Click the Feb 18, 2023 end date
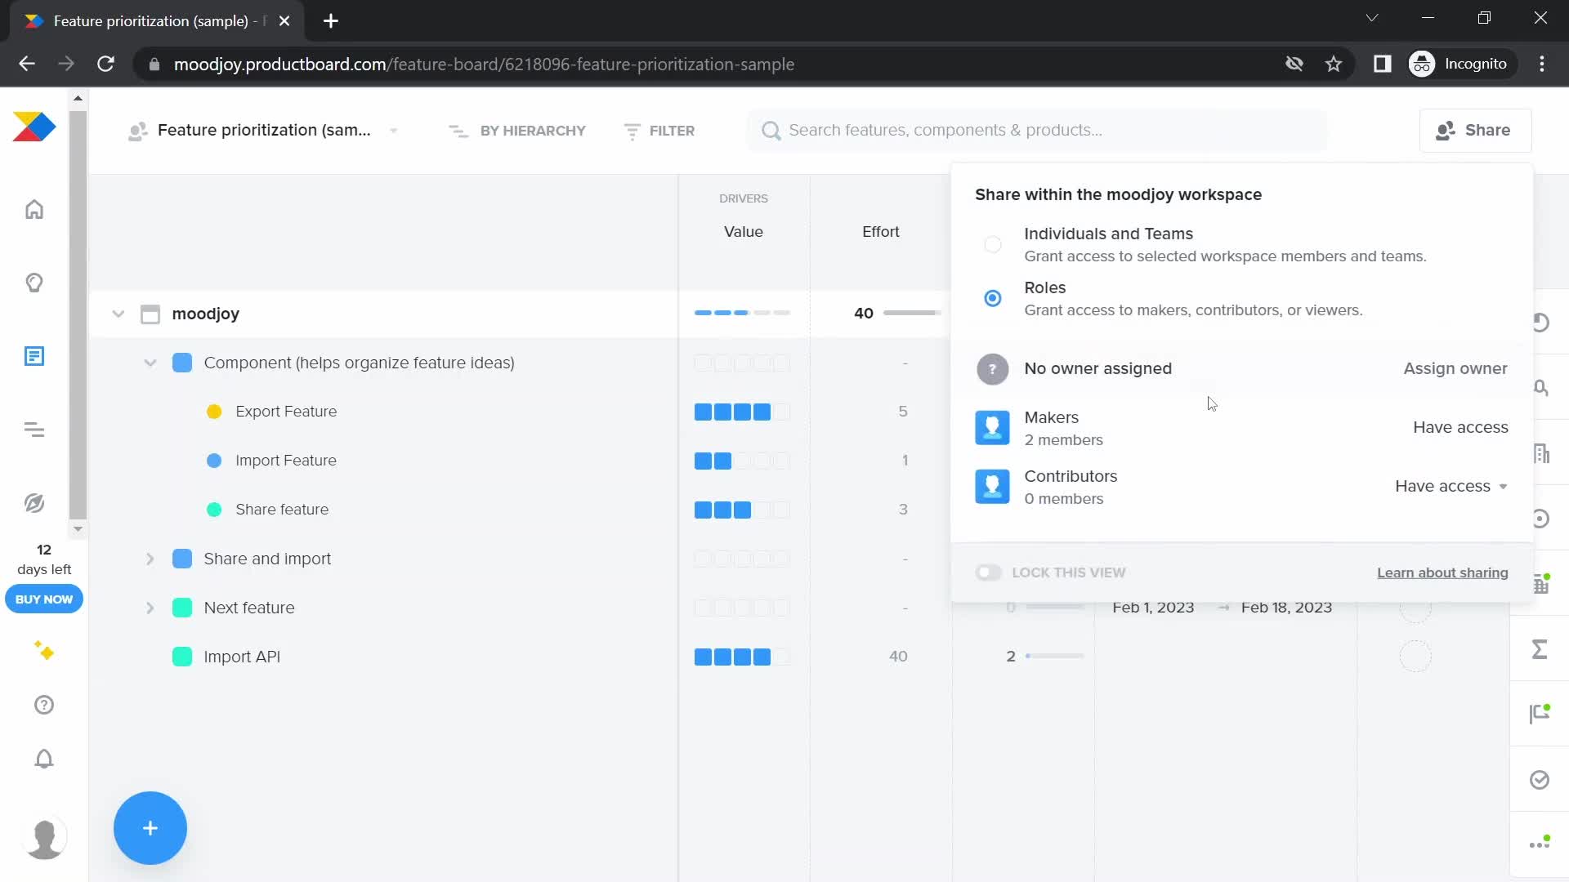Image resolution: width=1569 pixels, height=882 pixels. pyautogui.click(x=1286, y=608)
